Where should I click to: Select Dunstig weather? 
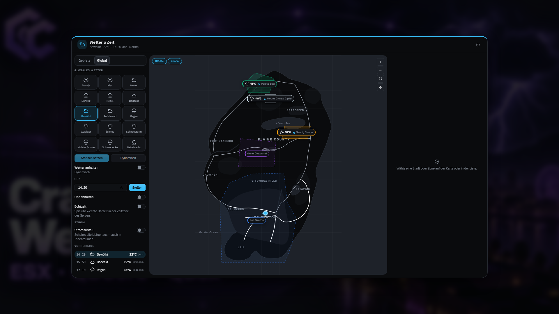coord(86,98)
